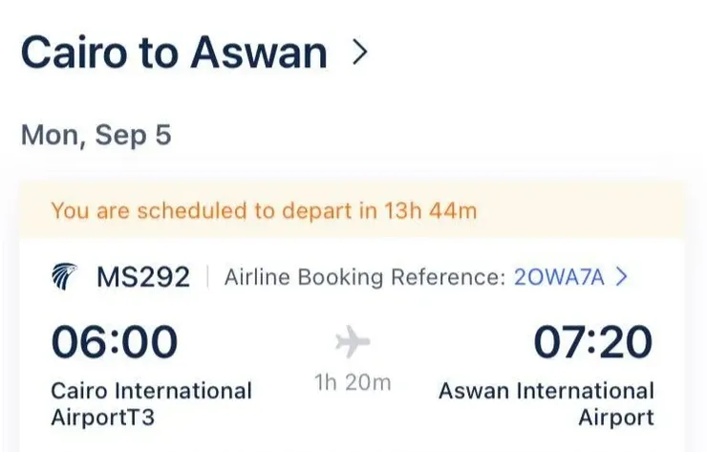Click the EgyptAir airline logo
This screenshot has width=707, height=452.
[65, 278]
